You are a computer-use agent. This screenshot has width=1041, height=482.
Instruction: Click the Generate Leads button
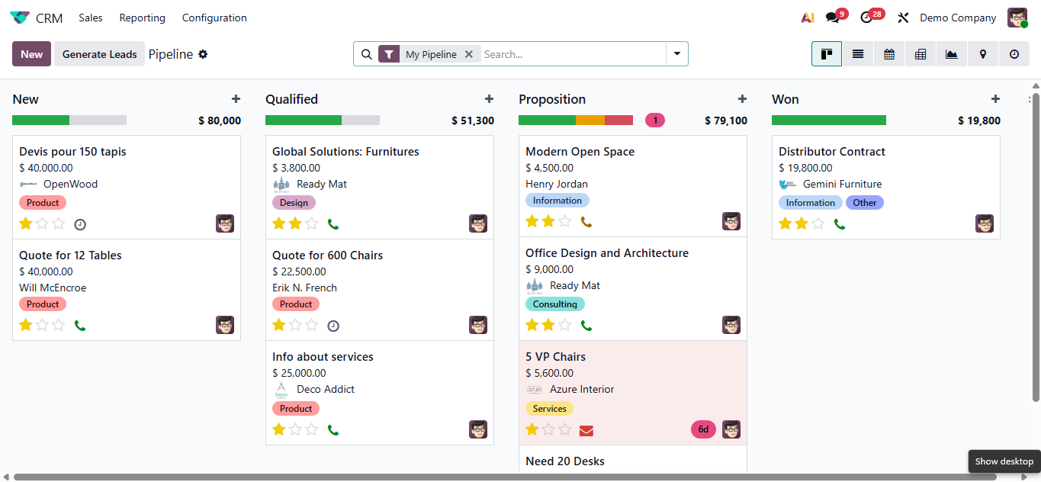[99, 53]
